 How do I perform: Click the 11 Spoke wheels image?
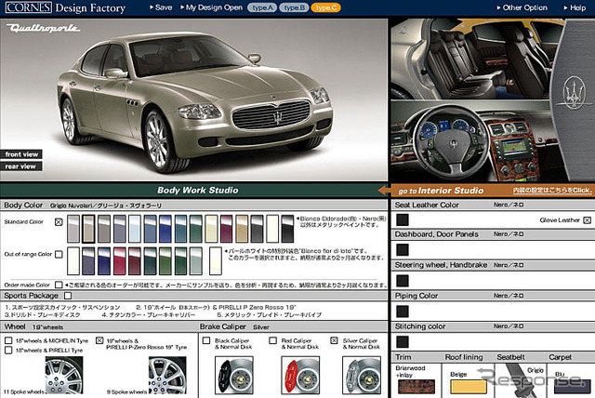point(64,376)
